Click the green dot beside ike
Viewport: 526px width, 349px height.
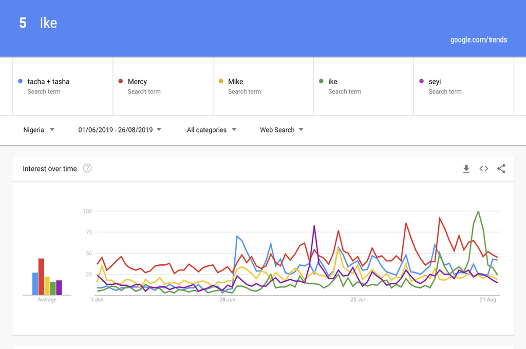[x=321, y=81]
